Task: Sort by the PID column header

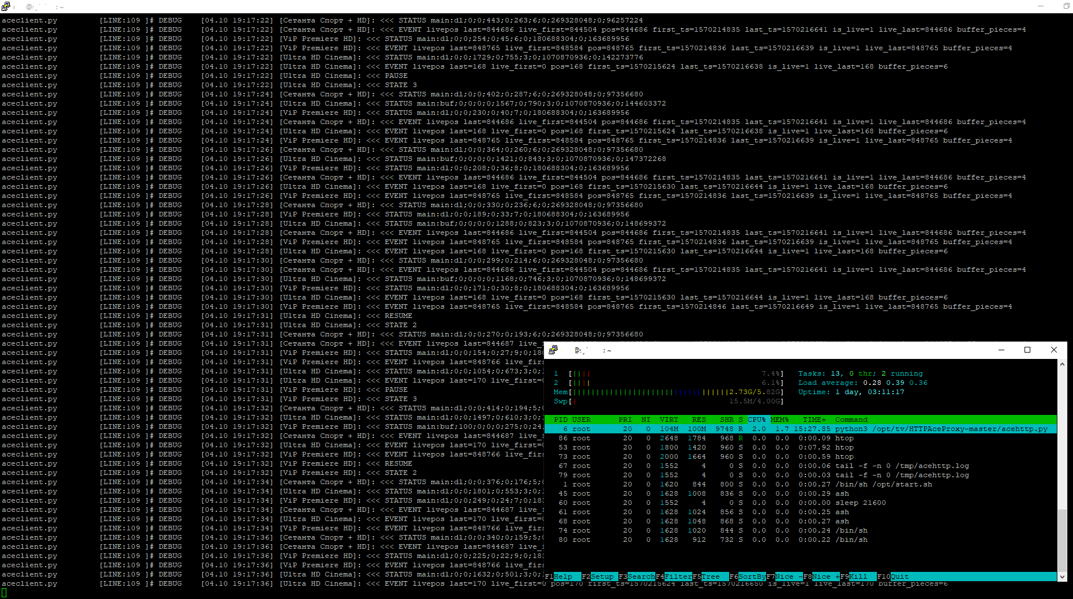Action: coord(561,420)
